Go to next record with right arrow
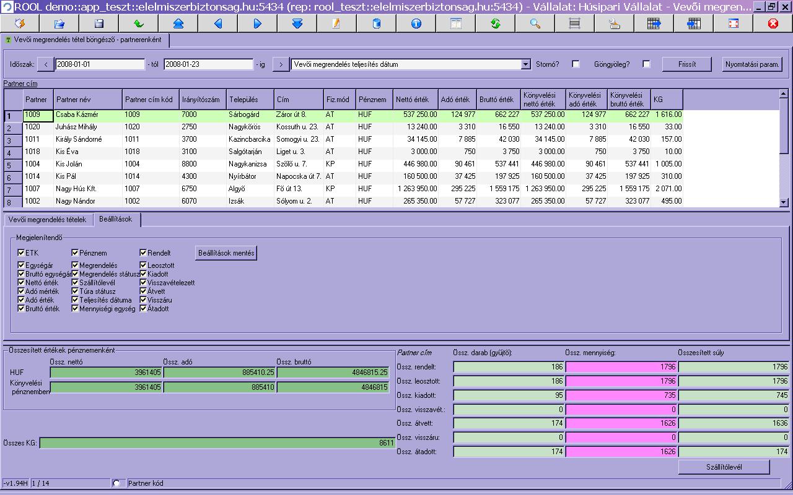Image resolution: width=793 pixels, height=495 pixels. pyautogui.click(x=258, y=24)
